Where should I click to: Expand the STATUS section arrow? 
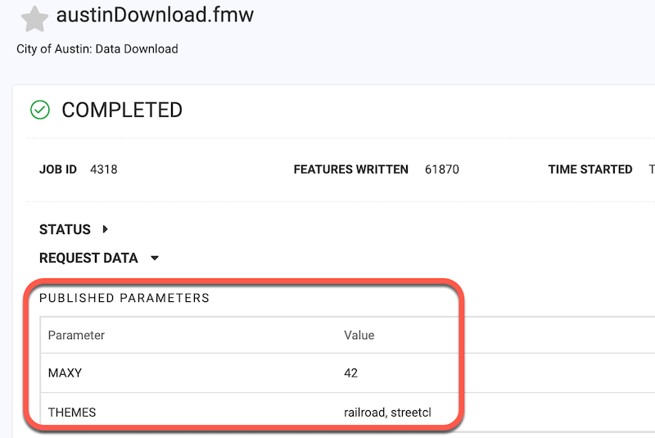coord(106,229)
